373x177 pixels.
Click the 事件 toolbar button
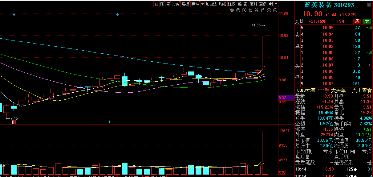click(195, 4)
